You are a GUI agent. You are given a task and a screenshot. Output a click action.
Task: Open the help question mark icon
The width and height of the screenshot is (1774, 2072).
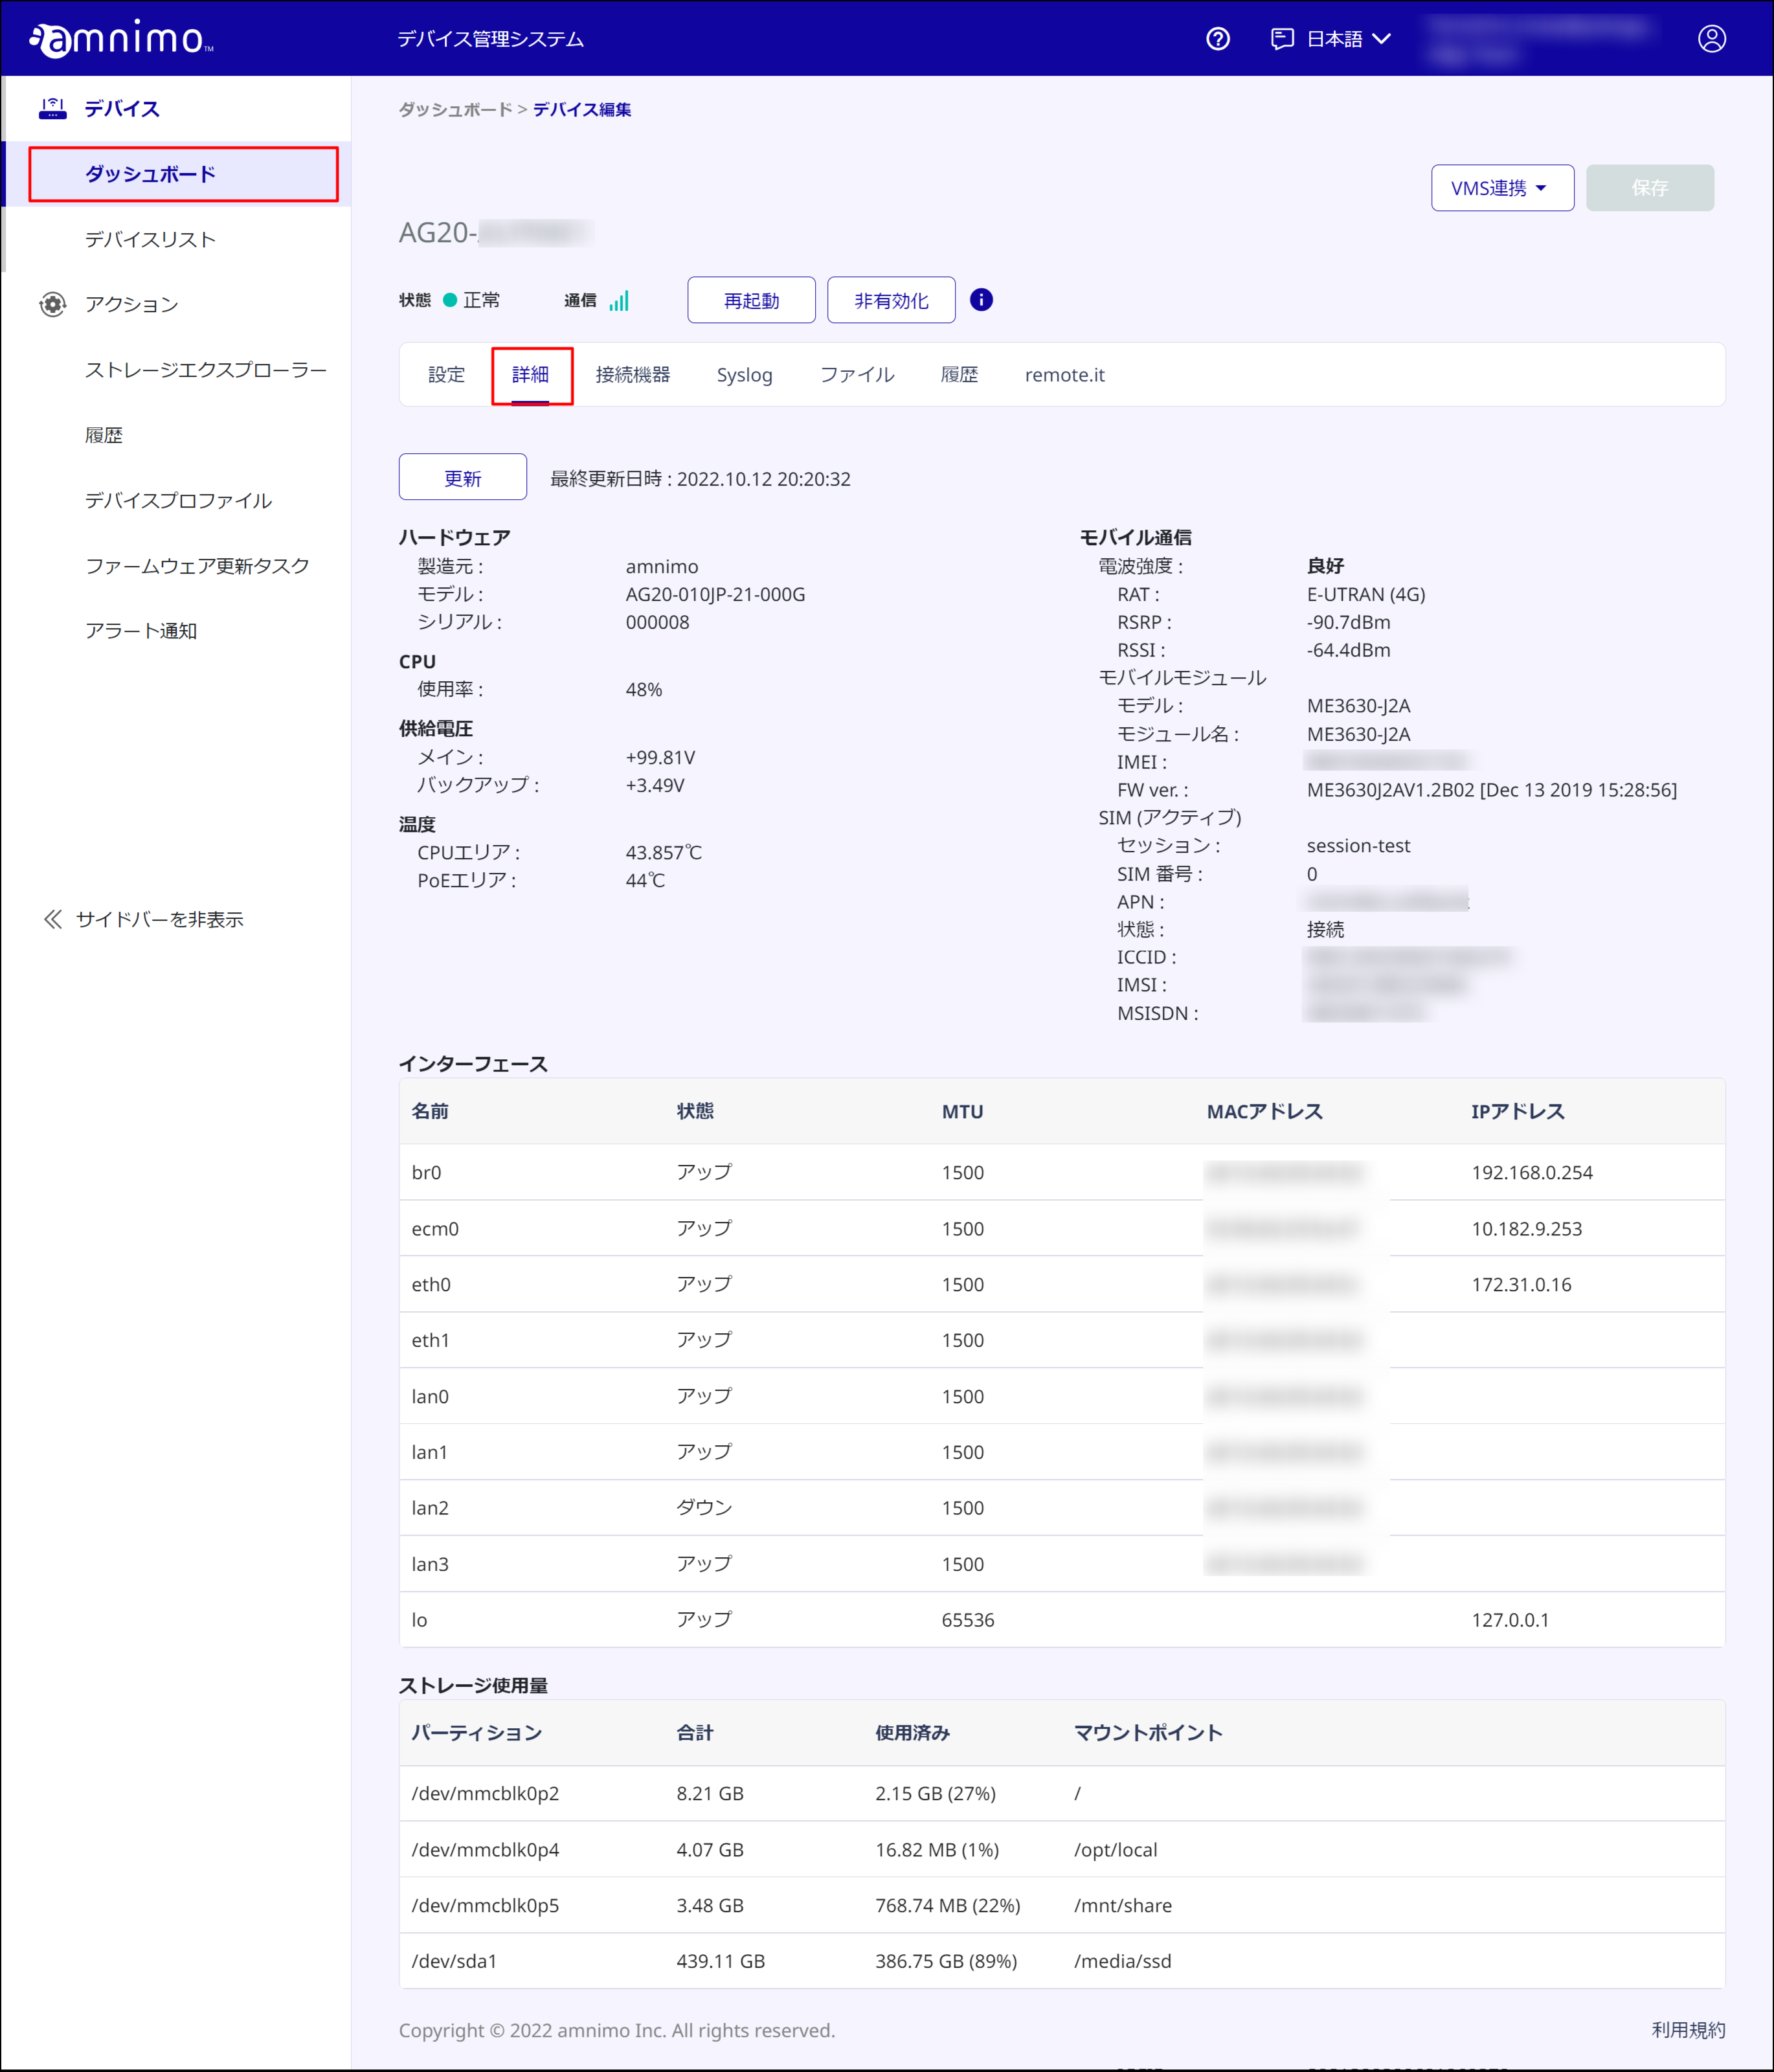(1217, 39)
